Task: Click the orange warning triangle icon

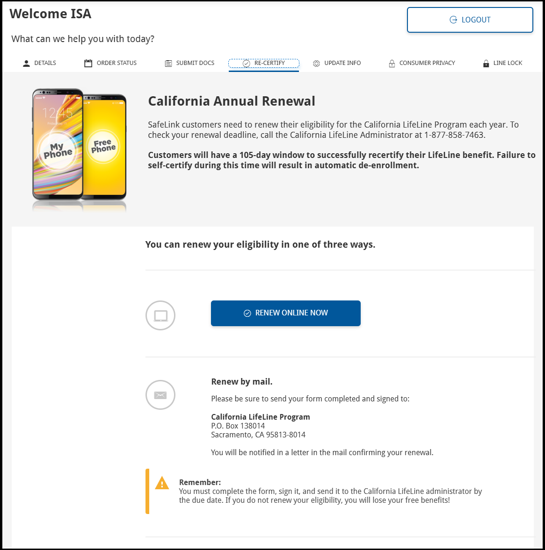Action: tap(162, 483)
